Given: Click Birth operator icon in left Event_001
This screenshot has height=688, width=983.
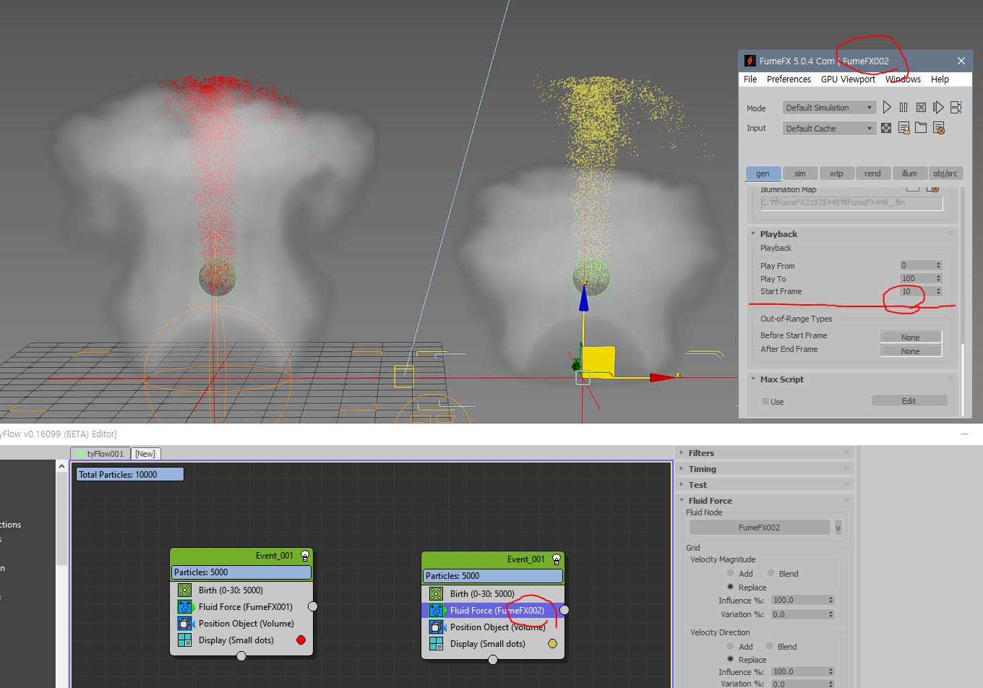Looking at the screenshot, I should tap(185, 590).
